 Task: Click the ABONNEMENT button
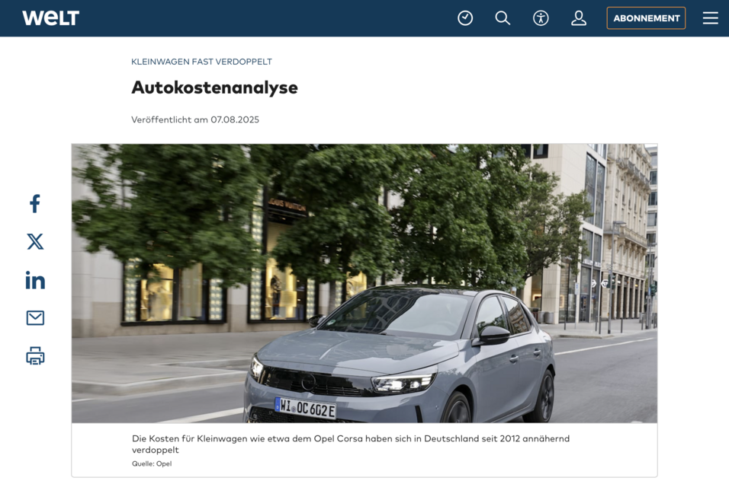646,18
